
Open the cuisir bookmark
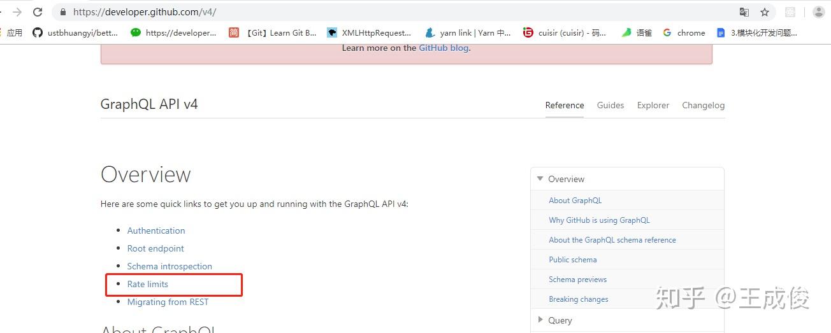pos(565,32)
